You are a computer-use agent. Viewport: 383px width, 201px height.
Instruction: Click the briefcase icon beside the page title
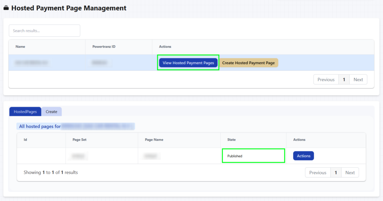tap(6, 8)
